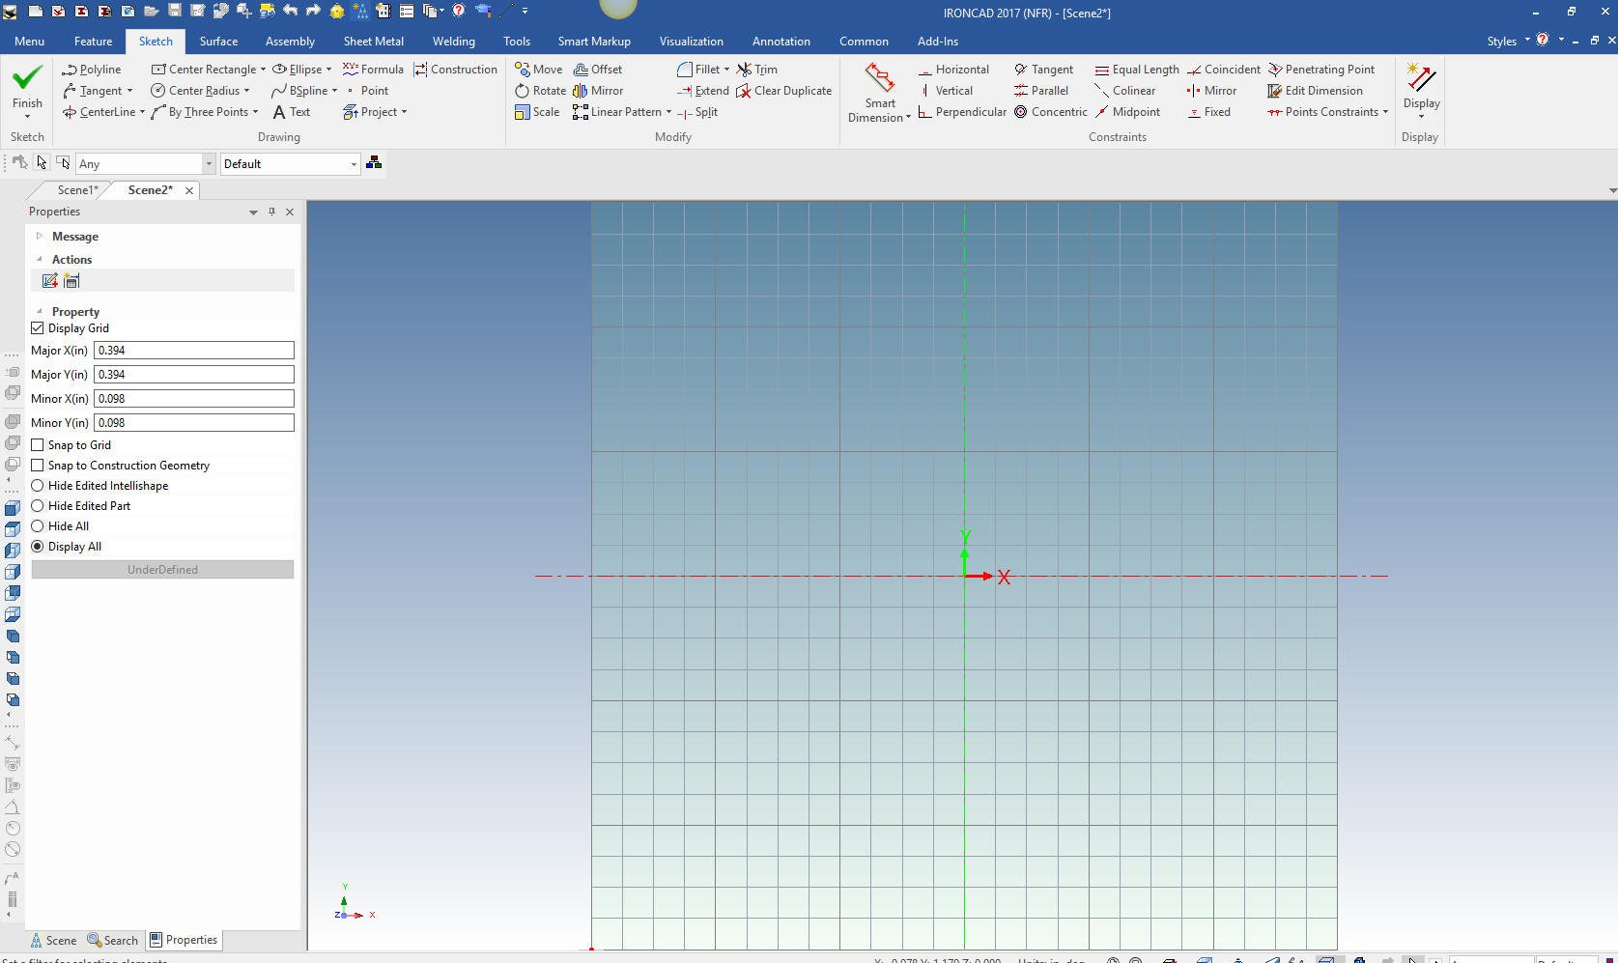Apply the Concentric constraint
Screen dimensions: 1618x963
click(1051, 112)
